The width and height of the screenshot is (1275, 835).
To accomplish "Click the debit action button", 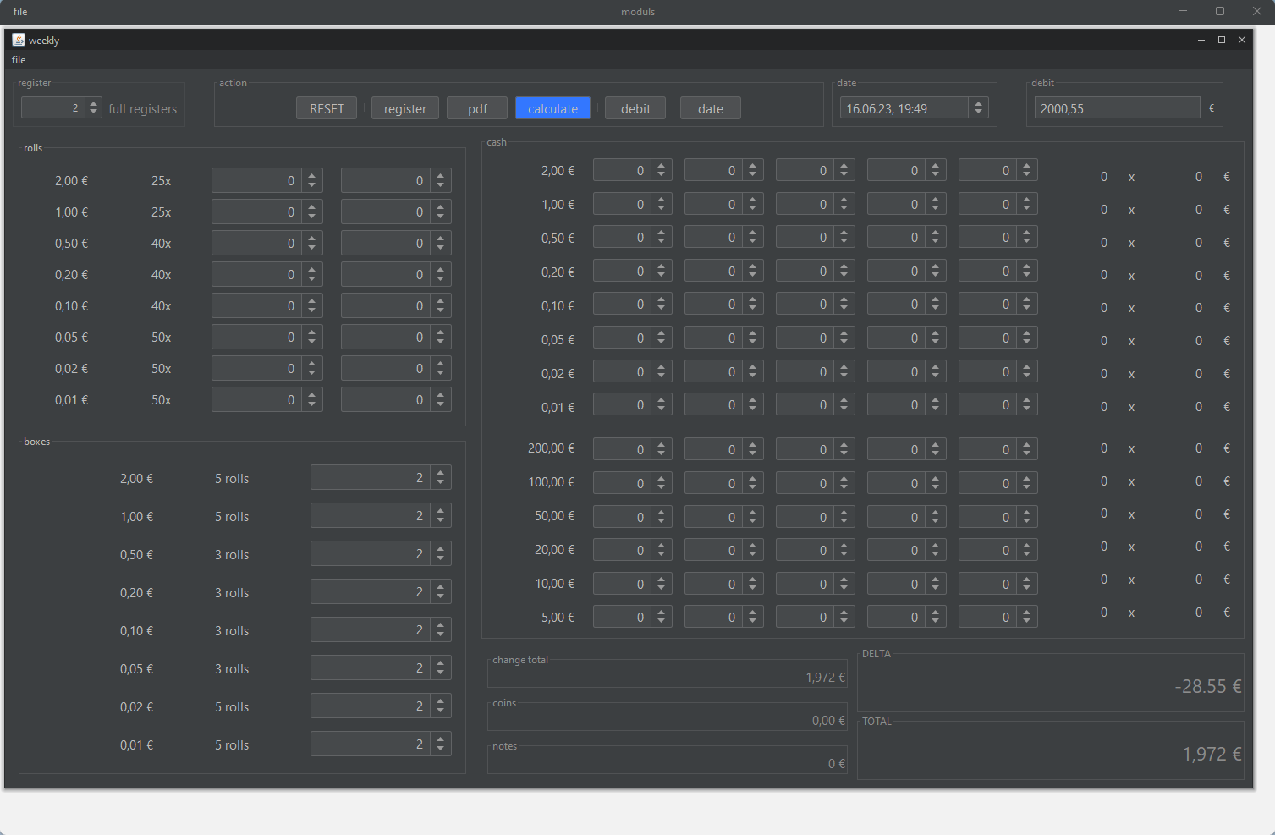I will click(x=635, y=108).
